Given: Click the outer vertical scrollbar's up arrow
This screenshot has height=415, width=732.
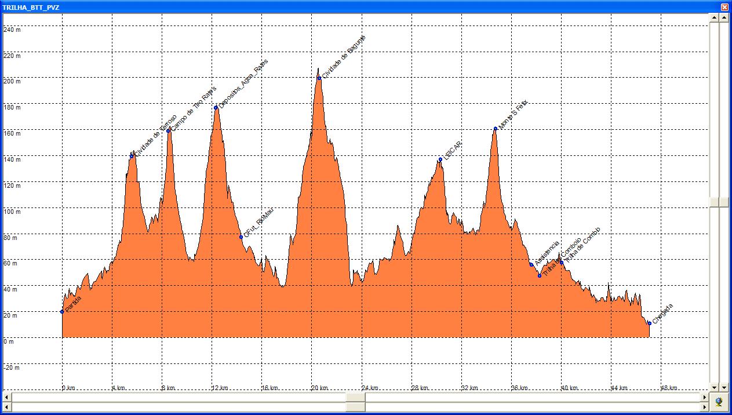Looking at the screenshot, I should (724, 17).
